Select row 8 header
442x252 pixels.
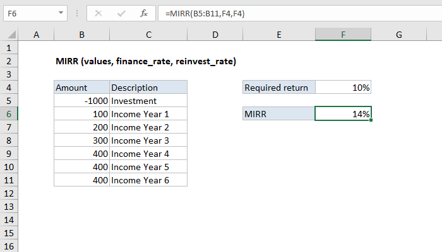pyautogui.click(x=9, y=140)
